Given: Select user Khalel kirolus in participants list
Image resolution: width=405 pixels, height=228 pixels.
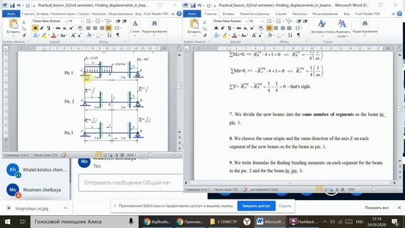Looking at the screenshot, I should point(37,170).
